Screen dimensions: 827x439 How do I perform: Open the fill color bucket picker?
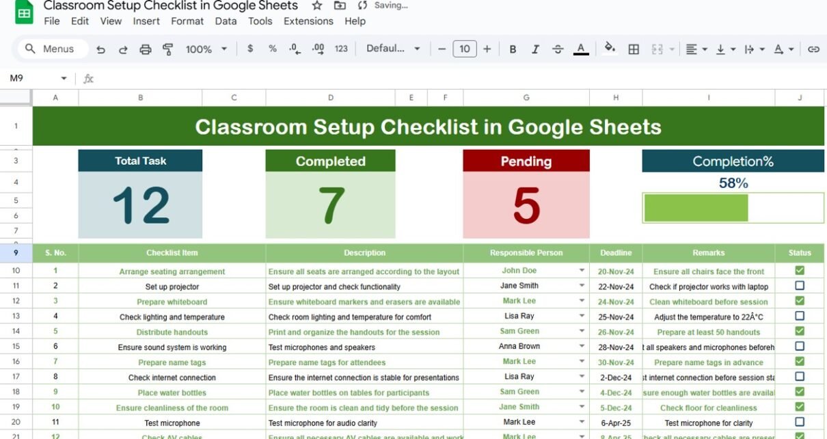coord(610,49)
